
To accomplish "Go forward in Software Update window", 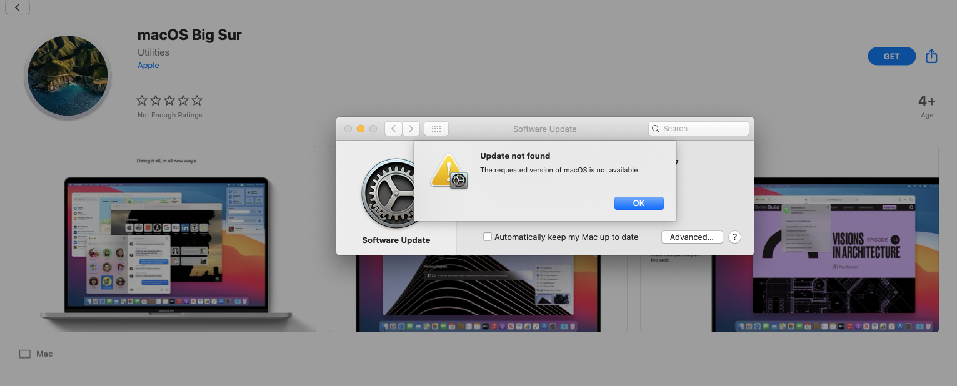I will pyautogui.click(x=411, y=129).
